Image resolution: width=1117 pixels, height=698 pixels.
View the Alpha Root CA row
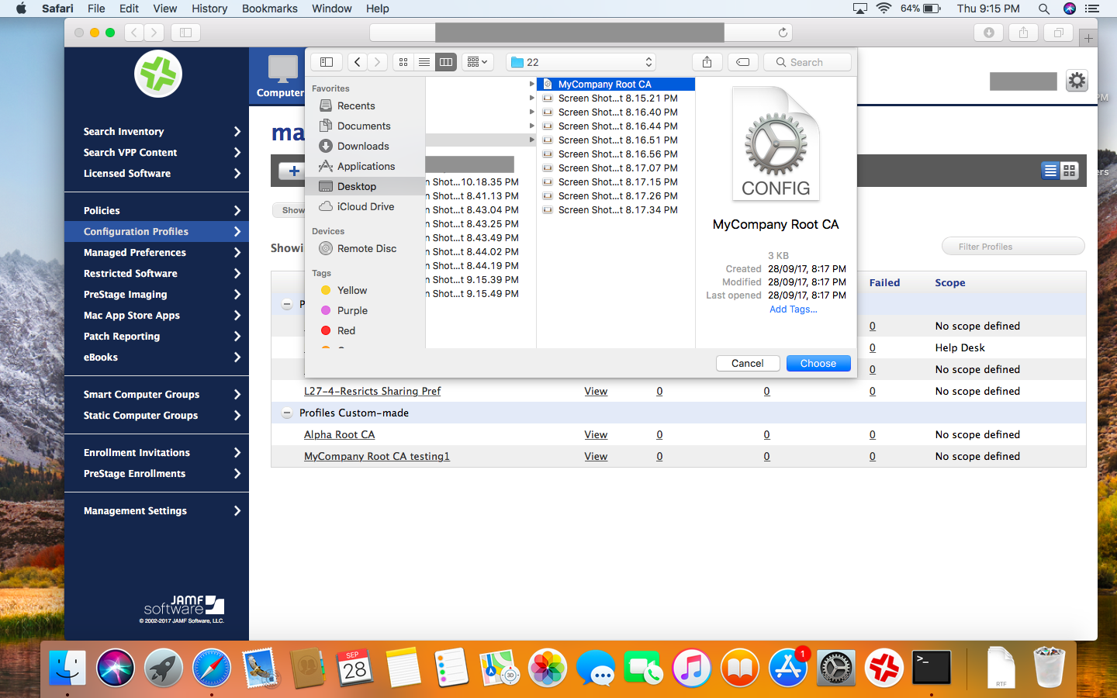(x=596, y=435)
